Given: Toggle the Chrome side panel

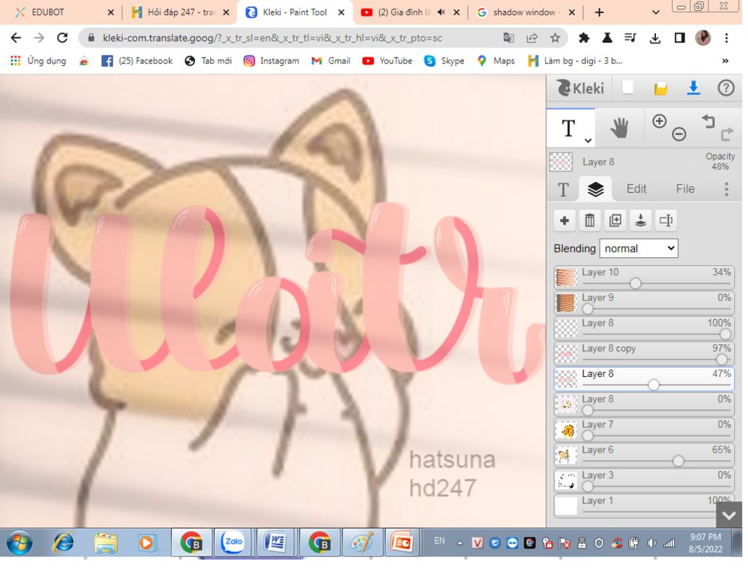Looking at the screenshot, I should 679,38.
